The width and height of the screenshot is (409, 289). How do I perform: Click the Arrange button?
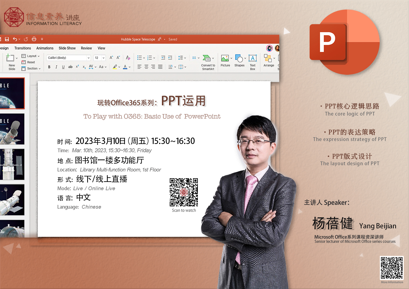[269, 61]
